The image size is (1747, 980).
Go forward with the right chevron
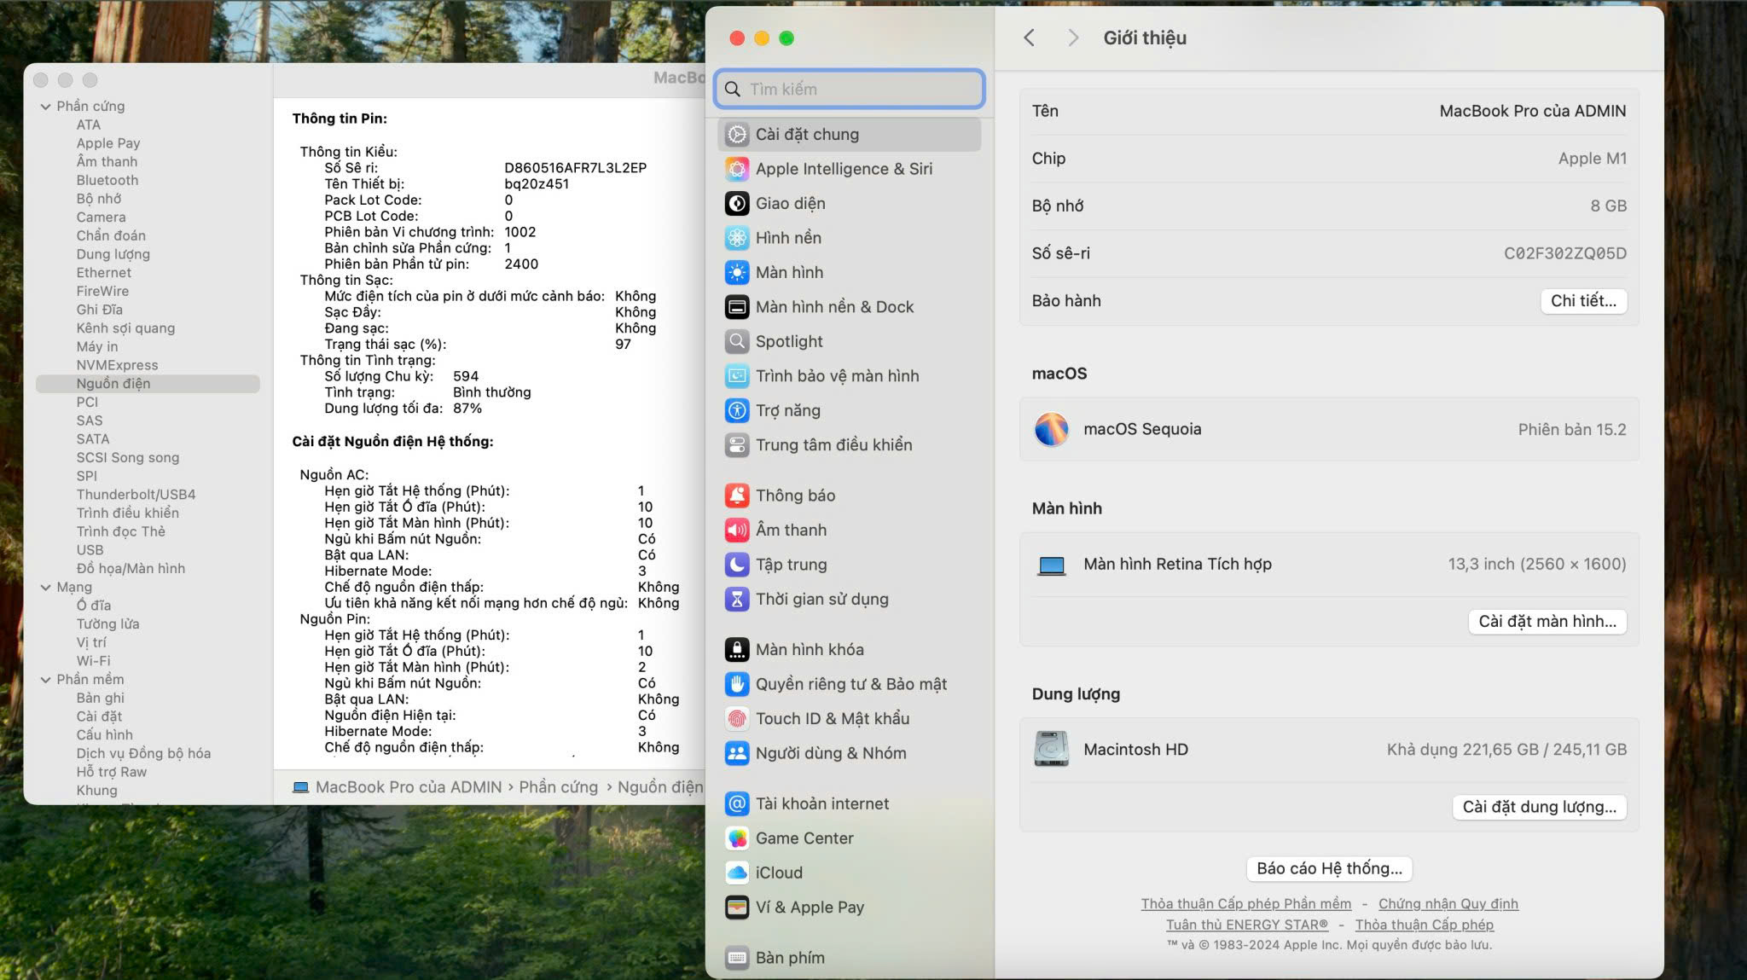(1073, 38)
